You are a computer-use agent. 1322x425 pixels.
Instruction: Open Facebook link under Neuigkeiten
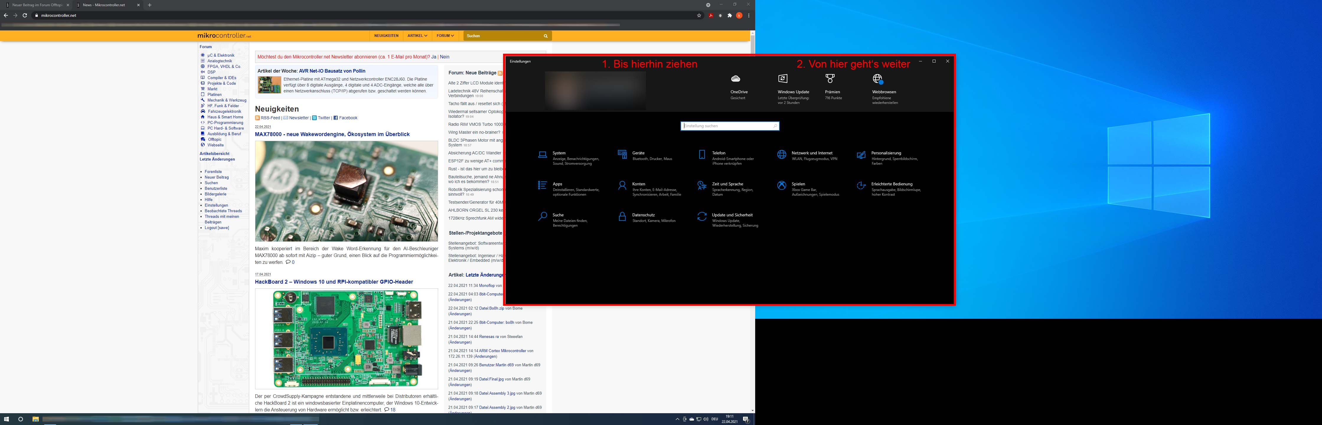tap(348, 118)
